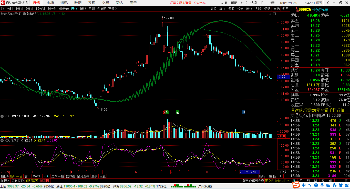
Task: Select the MACD indicator tab
Action: coord(37,176)
